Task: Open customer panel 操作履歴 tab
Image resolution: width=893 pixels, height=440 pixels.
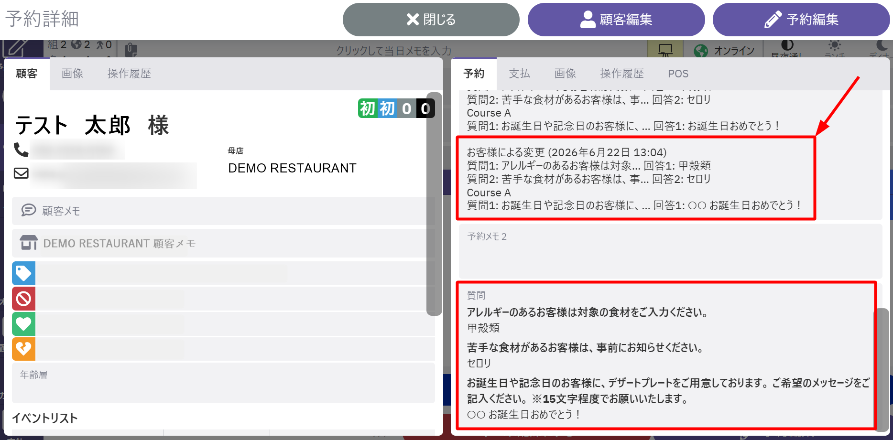Action: click(129, 74)
